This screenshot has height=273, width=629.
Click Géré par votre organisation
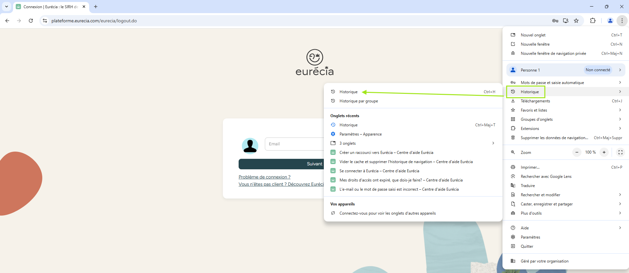coord(566,261)
